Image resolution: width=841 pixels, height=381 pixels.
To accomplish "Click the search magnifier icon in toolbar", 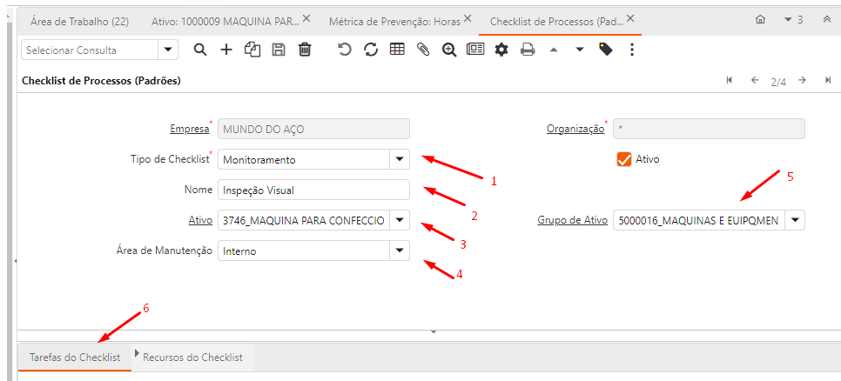I will (200, 50).
